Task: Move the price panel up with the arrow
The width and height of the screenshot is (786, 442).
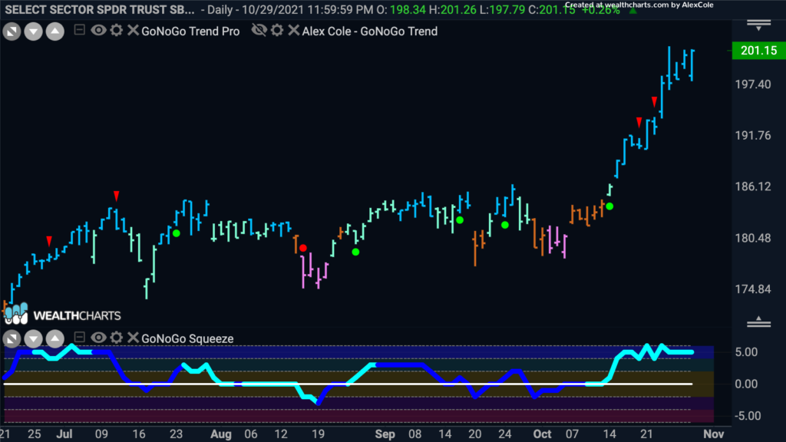Action: click(55, 31)
